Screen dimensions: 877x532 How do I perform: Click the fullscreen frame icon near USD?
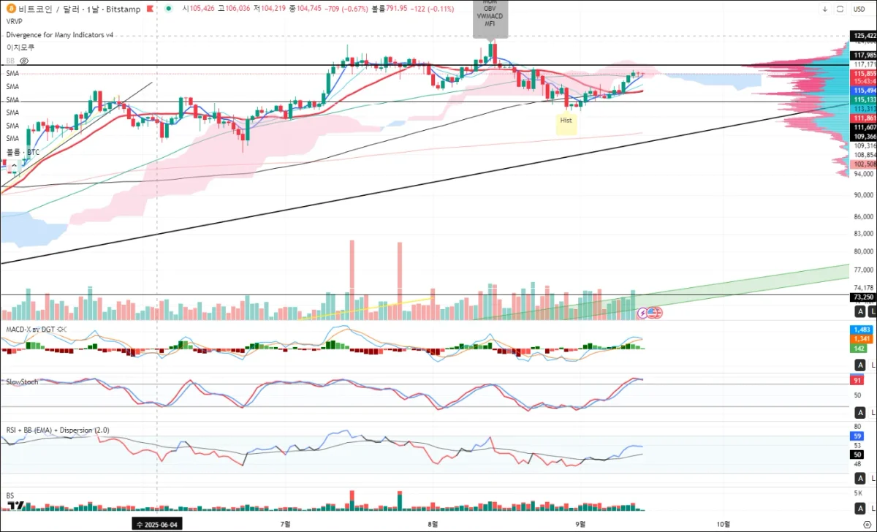point(839,9)
